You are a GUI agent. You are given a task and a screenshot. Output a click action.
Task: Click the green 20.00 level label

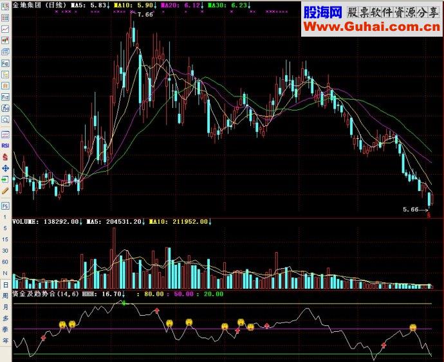[x=214, y=294]
